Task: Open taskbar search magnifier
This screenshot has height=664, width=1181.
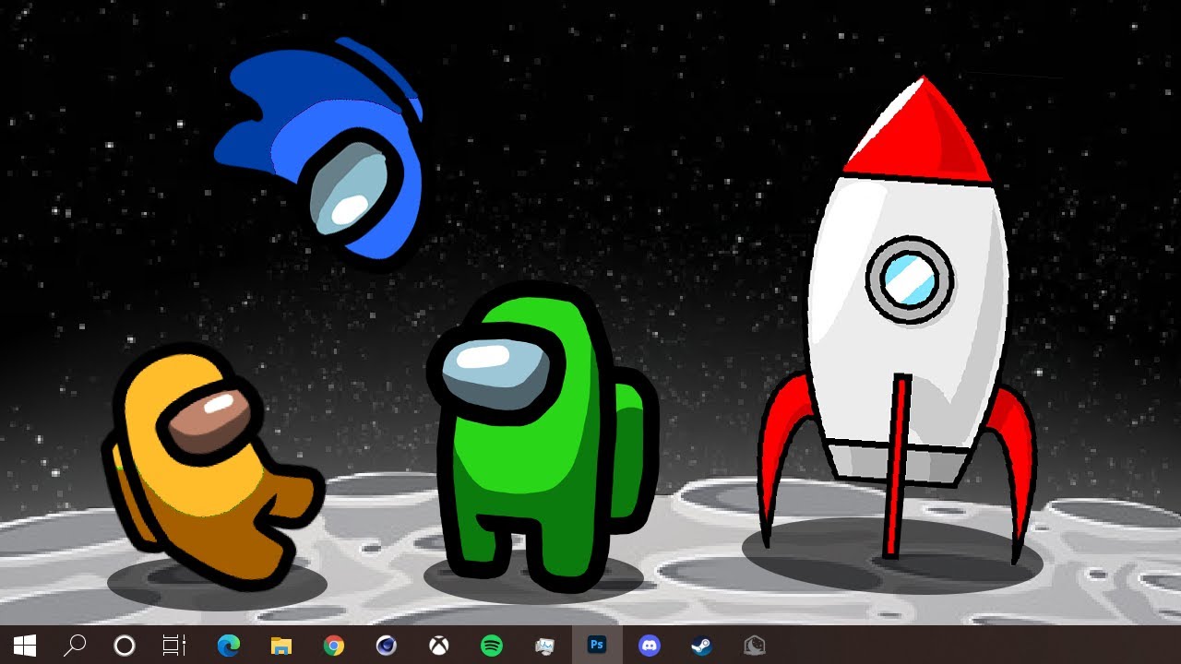Action: coord(75,646)
